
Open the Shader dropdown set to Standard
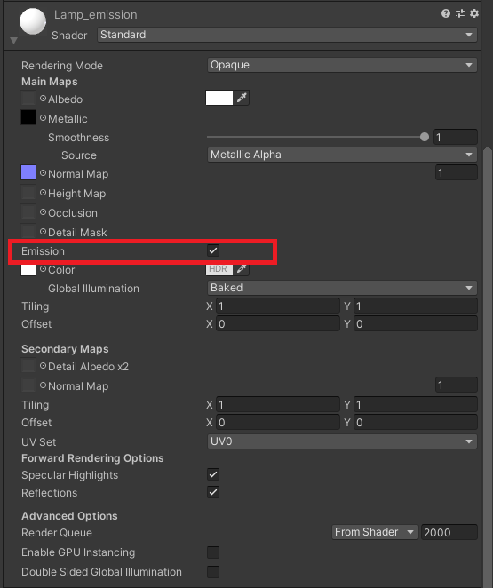tap(287, 35)
